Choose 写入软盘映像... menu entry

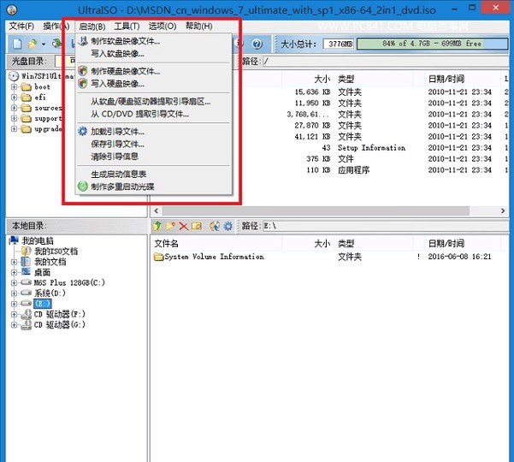pos(153,53)
